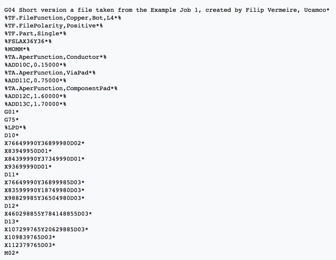Click the TF.FileFunction Copper,Bot,L4 line

63,18
